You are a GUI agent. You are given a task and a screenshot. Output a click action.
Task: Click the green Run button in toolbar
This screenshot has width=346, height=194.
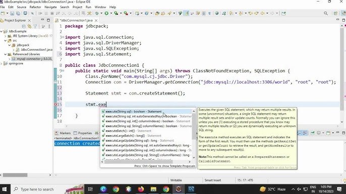(106, 14)
